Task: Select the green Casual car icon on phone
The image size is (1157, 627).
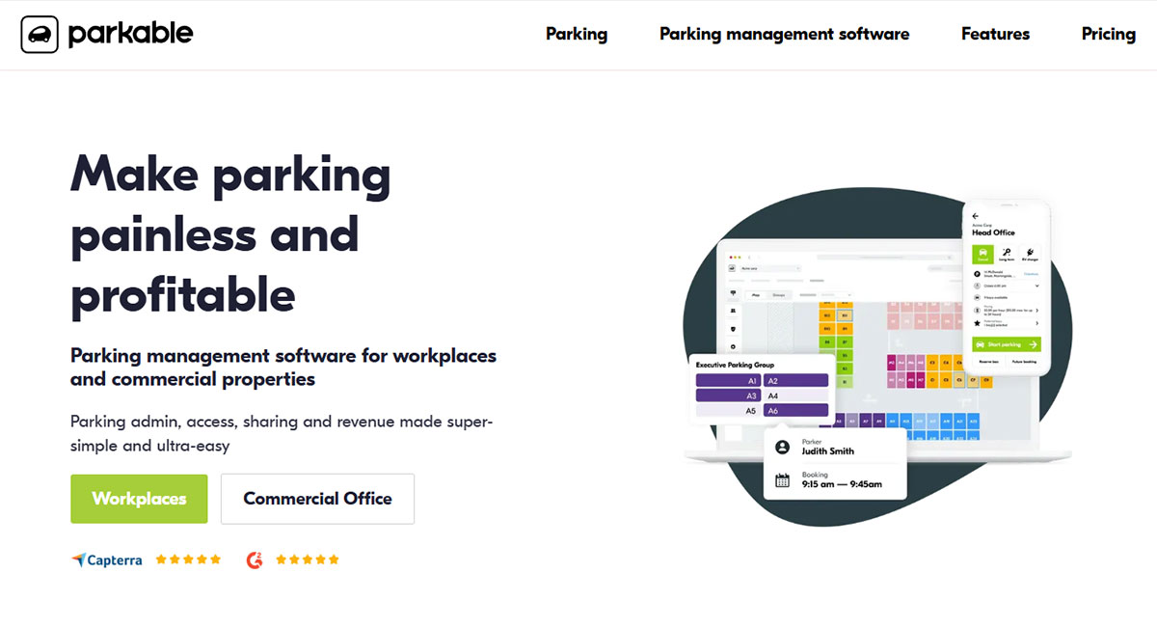Action: [x=982, y=255]
